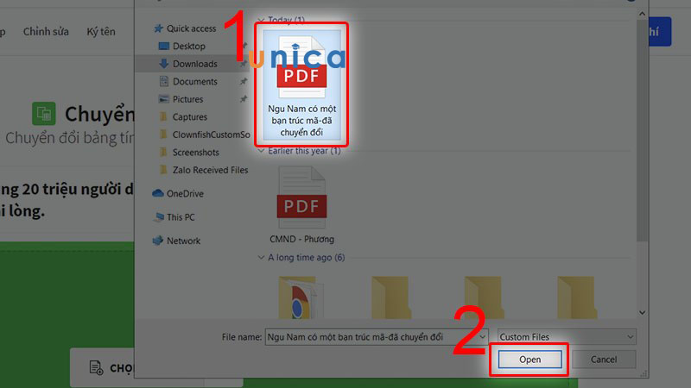691x388 pixels.
Task: Open Pictures in the navigation pane
Action: click(x=187, y=99)
